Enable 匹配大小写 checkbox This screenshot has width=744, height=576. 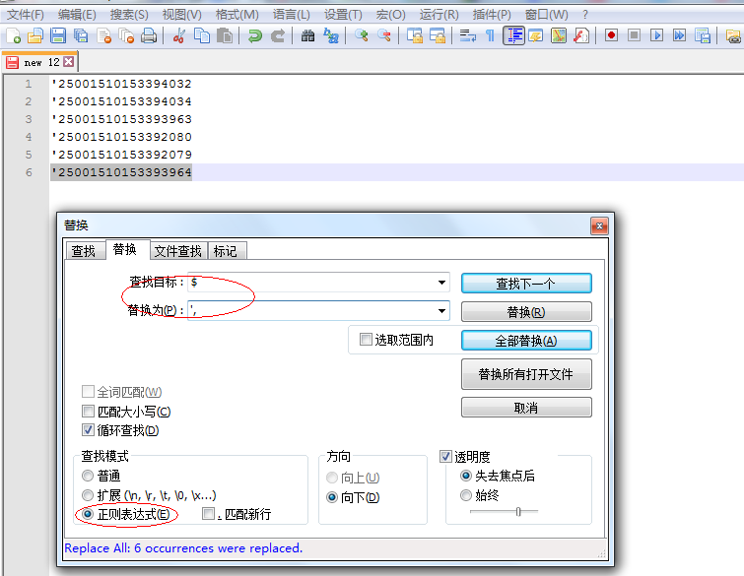[88, 411]
